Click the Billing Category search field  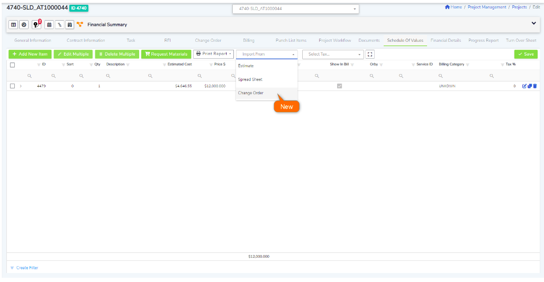point(461,76)
